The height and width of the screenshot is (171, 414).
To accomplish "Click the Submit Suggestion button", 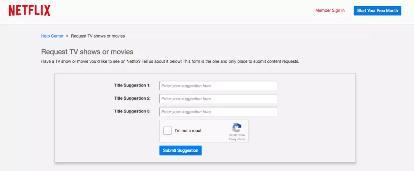I will [x=180, y=150].
